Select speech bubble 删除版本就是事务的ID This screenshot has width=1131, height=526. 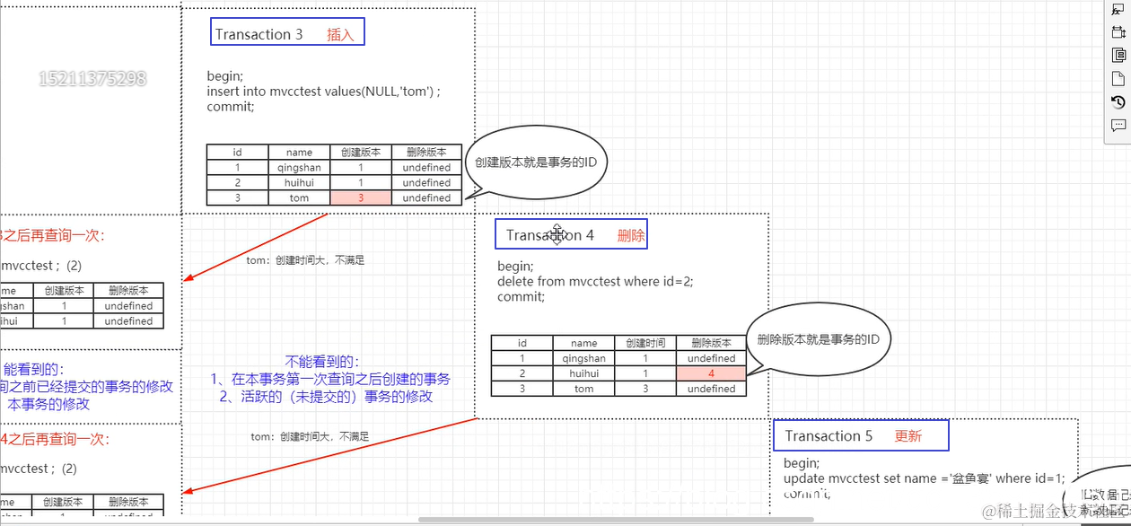[819, 339]
